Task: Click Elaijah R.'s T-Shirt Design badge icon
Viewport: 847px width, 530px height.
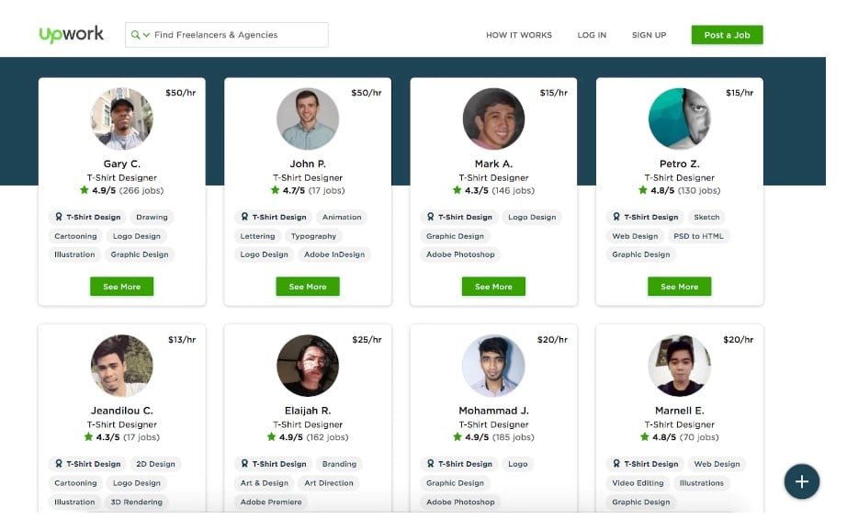Action: [244, 464]
